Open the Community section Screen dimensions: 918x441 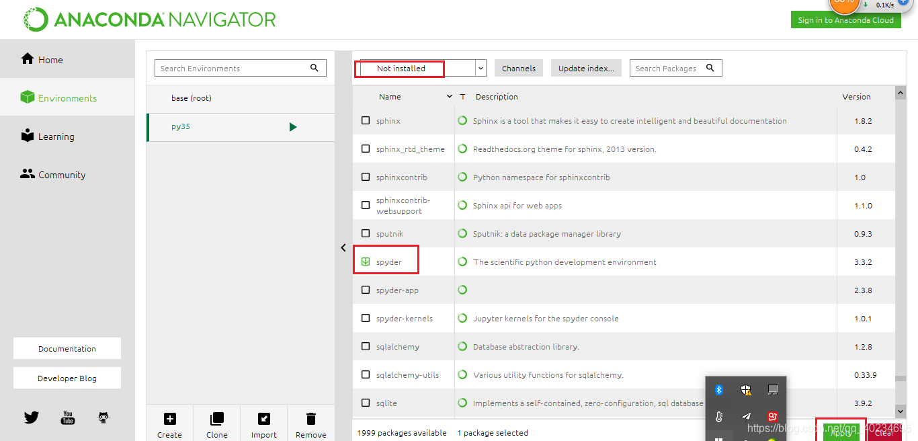67,174
